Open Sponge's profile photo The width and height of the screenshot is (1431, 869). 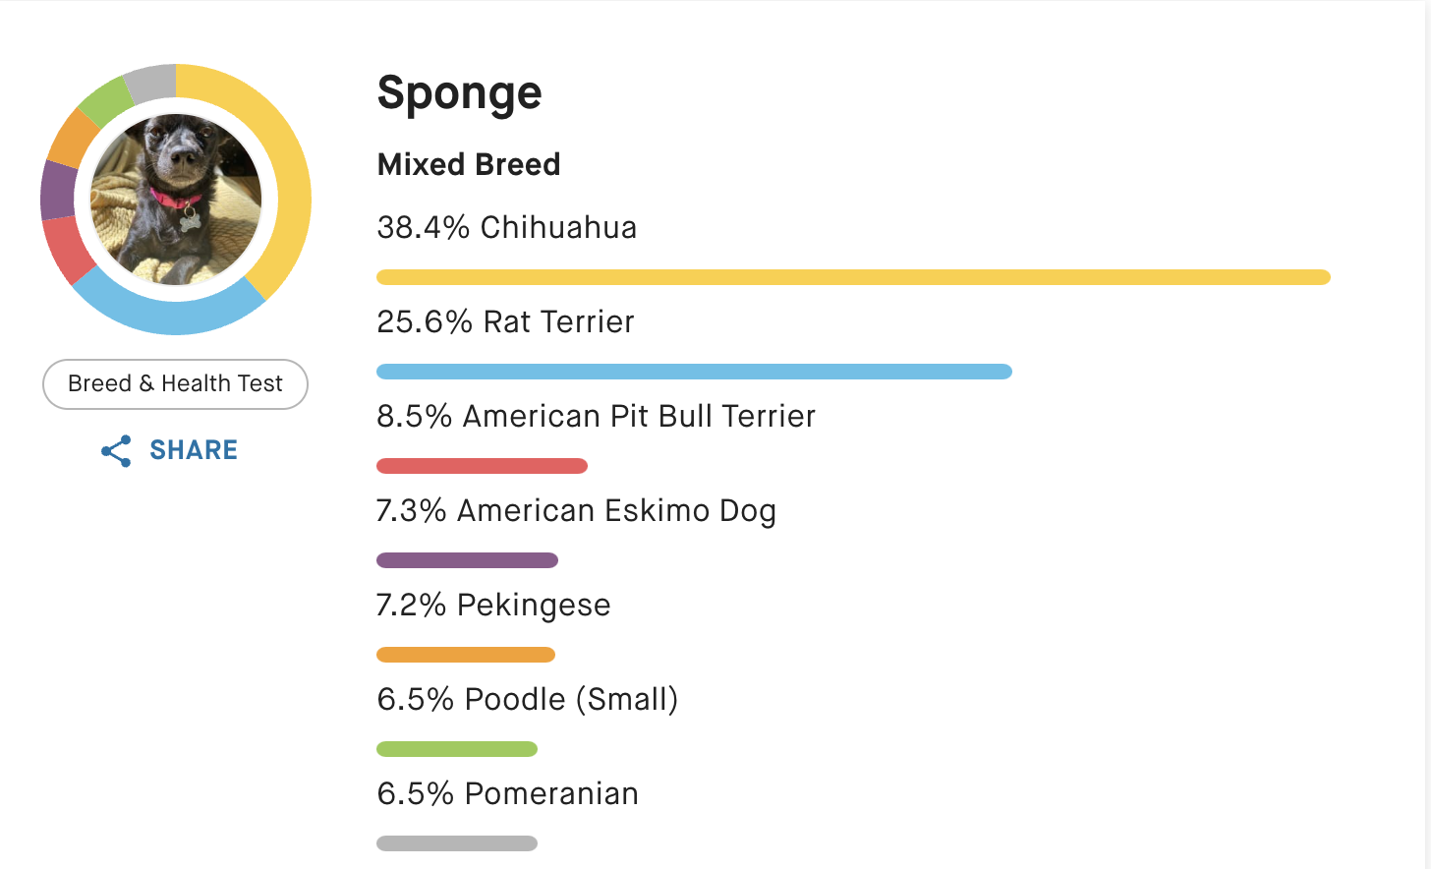(176, 200)
